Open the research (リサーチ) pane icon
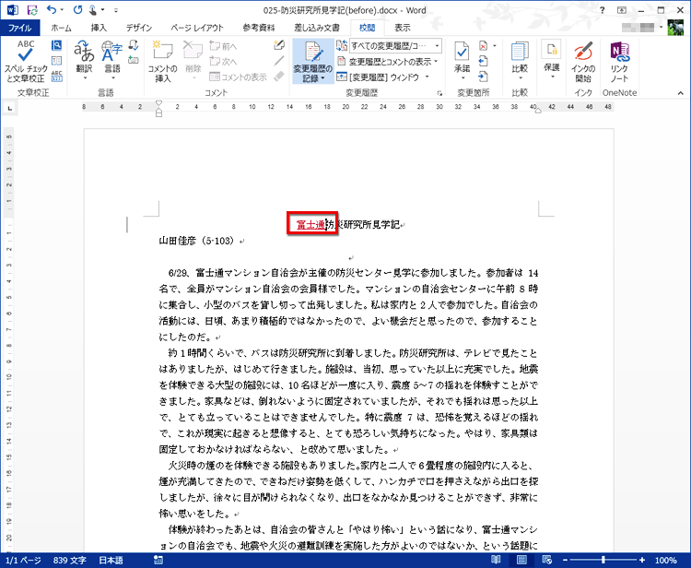This screenshot has width=691, height=568. [56, 45]
